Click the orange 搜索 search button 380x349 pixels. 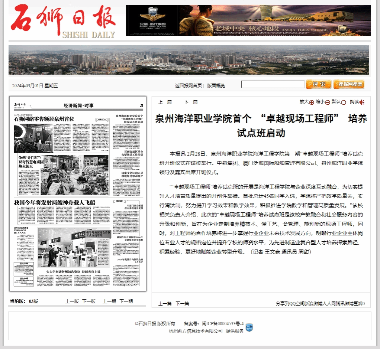tap(318, 85)
